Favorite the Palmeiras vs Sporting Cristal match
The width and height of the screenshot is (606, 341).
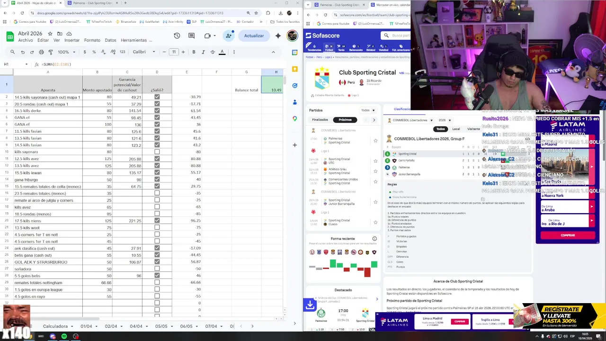[375, 141]
